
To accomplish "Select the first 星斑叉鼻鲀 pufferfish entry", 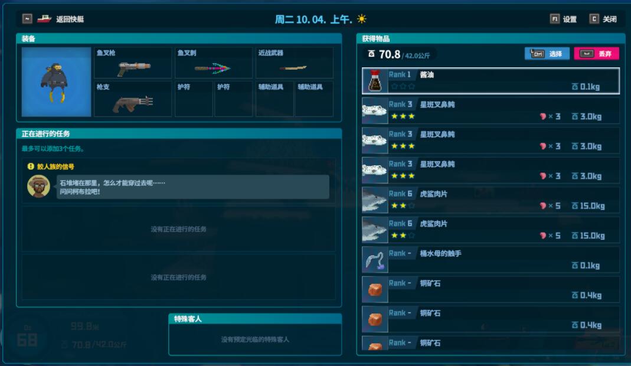I will [491, 111].
